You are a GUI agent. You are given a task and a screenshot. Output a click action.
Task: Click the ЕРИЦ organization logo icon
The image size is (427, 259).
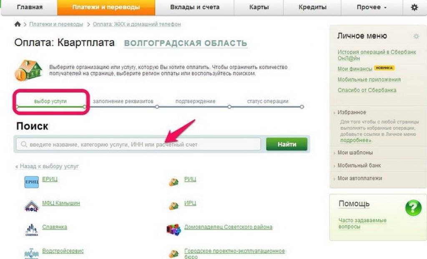32,182
